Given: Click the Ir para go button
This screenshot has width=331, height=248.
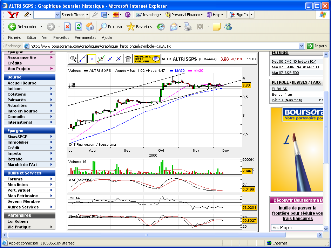Looking at the screenshot, I should 317,46.
